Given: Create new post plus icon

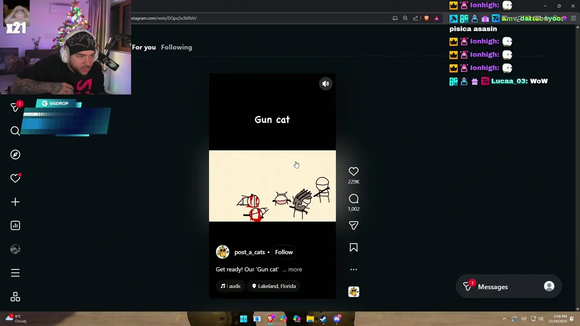Looking at the screenshot, I should [x=15, y=202].
